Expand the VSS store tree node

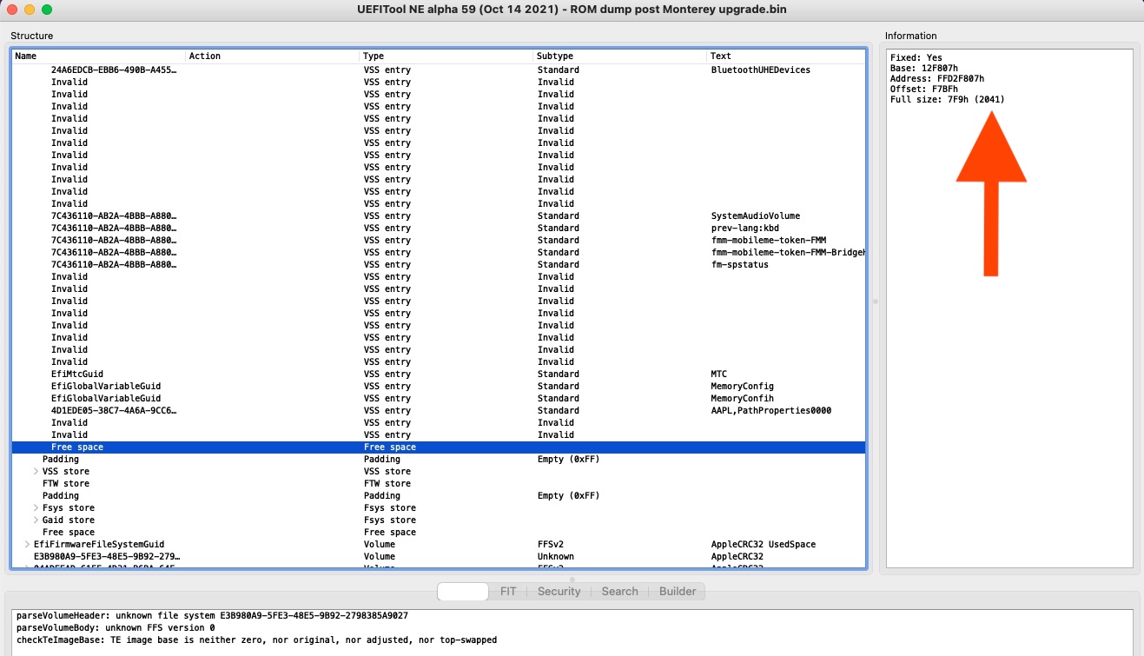pos(36,471)
